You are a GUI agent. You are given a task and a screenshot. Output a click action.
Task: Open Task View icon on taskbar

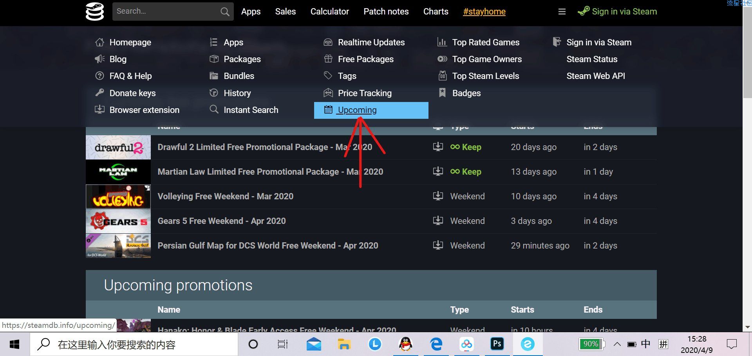coord(282,344)
